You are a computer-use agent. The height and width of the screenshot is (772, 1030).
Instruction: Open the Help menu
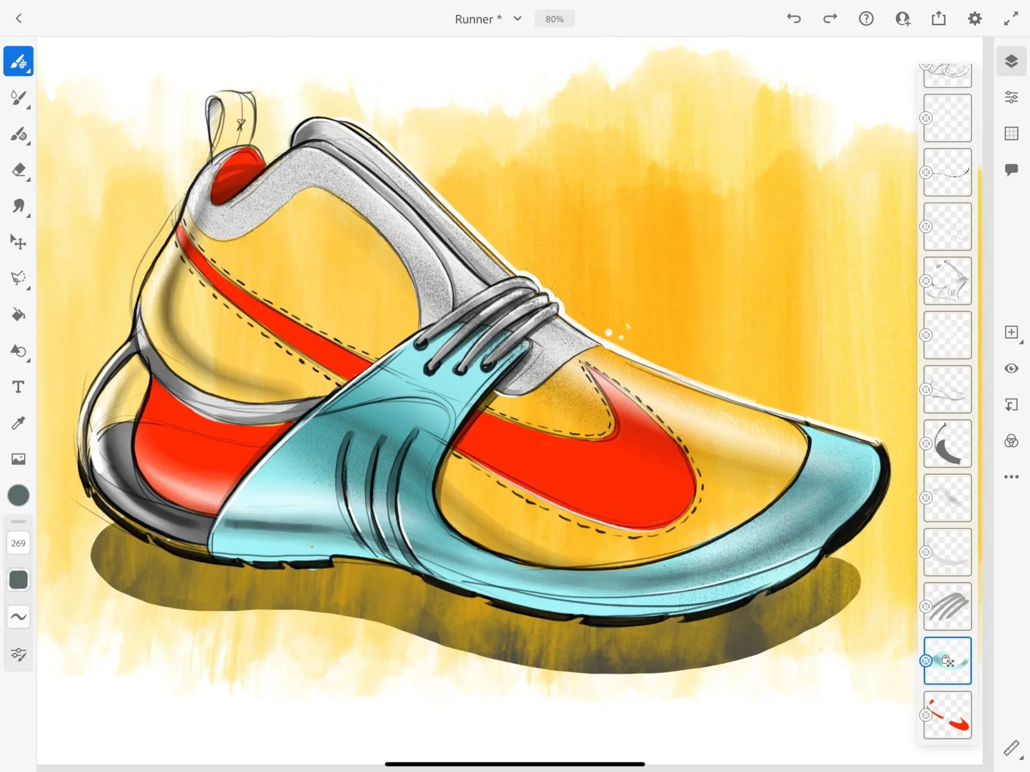[866, 19]
